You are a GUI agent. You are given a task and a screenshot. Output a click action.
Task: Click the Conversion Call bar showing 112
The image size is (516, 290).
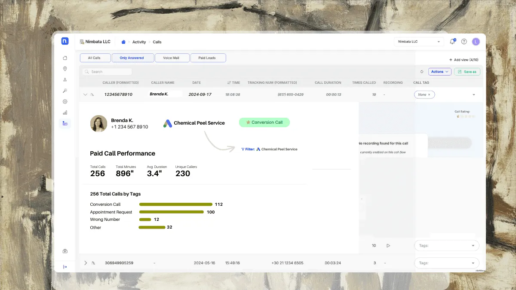click(175, 205)
